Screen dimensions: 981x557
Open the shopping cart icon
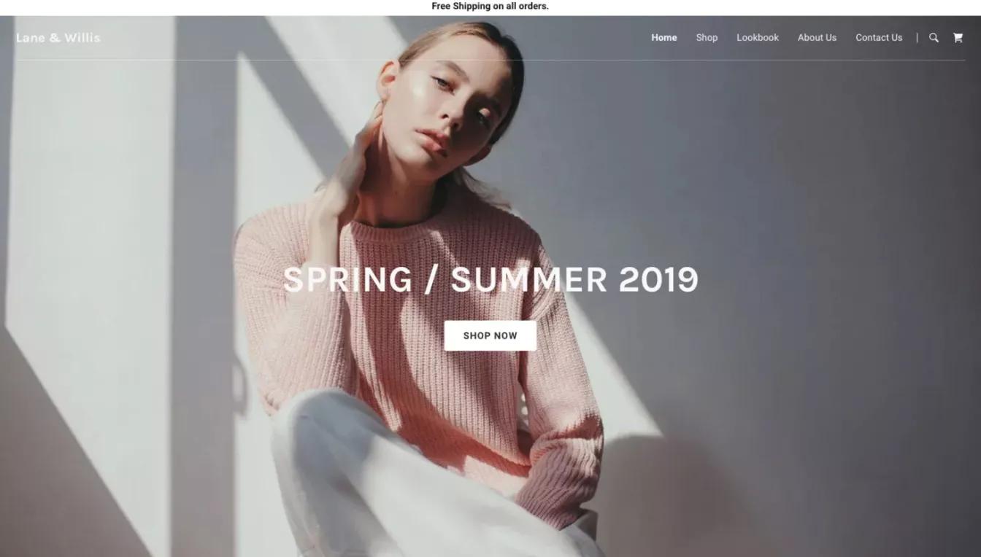[x=958, y=38]
